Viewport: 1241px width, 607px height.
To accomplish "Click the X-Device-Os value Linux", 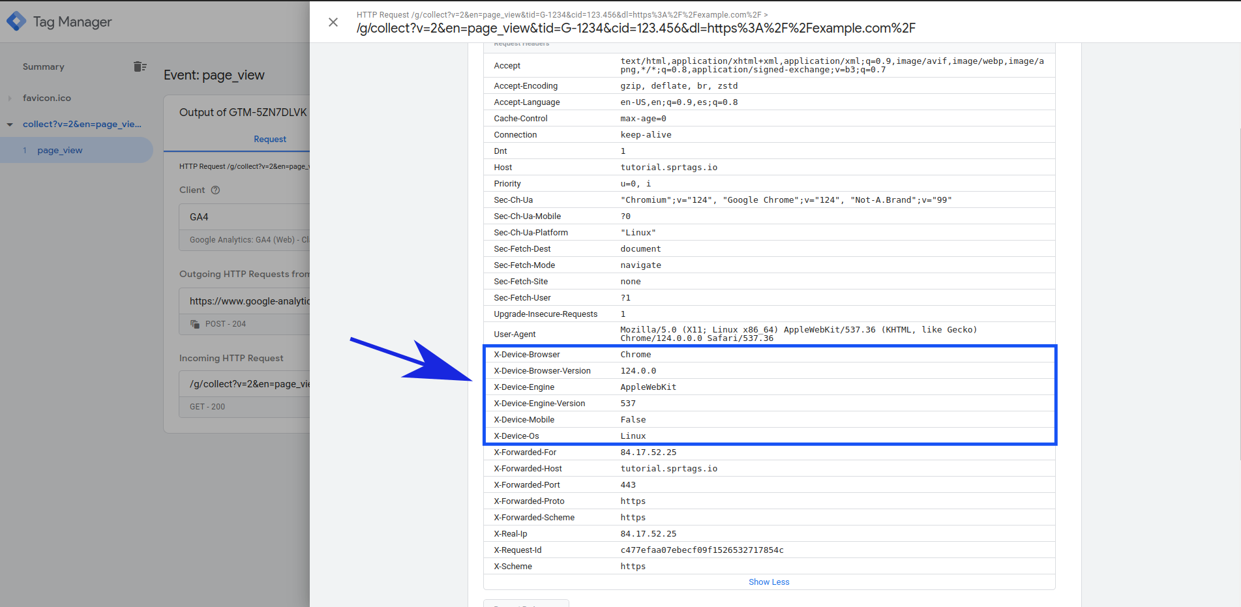I will point(633,436).
